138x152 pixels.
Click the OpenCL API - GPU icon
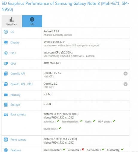(6, 84)
